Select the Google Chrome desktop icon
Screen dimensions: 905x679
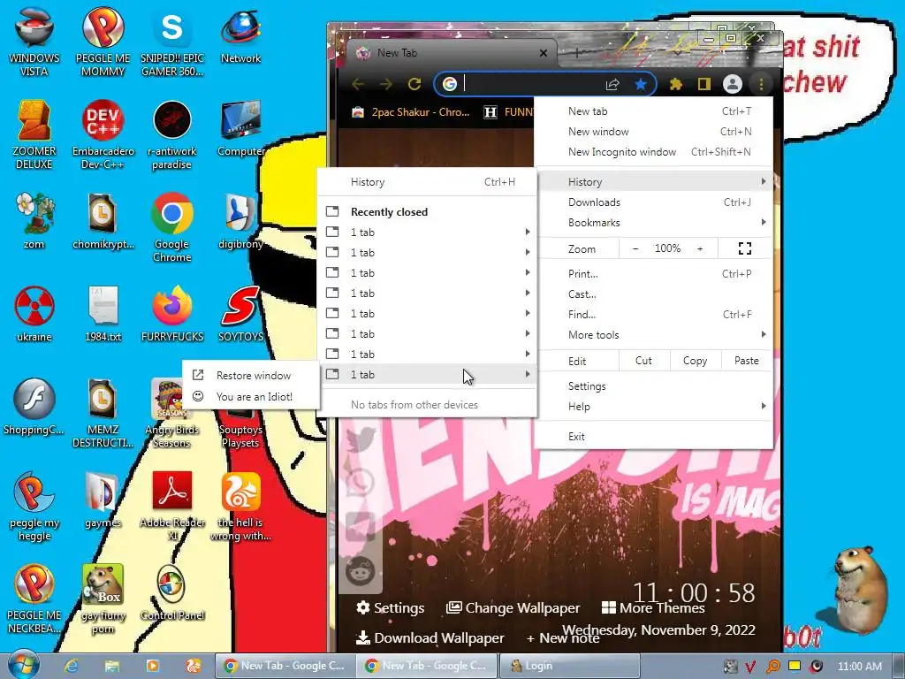click(172, 227)
